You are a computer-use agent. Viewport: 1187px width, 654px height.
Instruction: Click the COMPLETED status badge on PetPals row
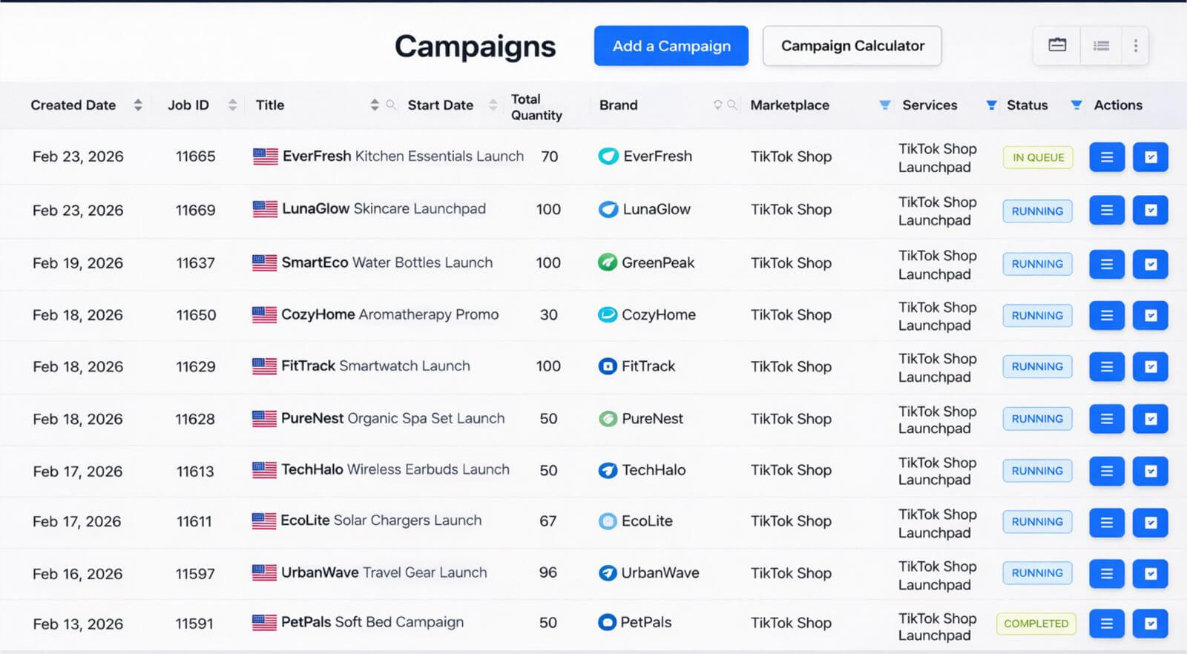pos(1036,624)
